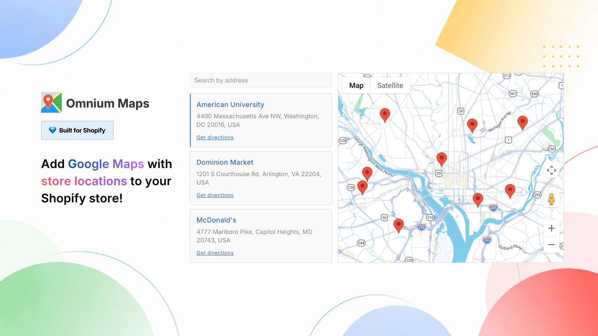This screenshot has height=336, width=598.
Task: Click the Omnium Maps logo icon
Action: [51, 103]
